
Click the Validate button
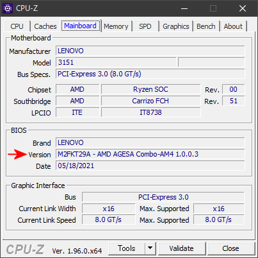click(181, 248)
